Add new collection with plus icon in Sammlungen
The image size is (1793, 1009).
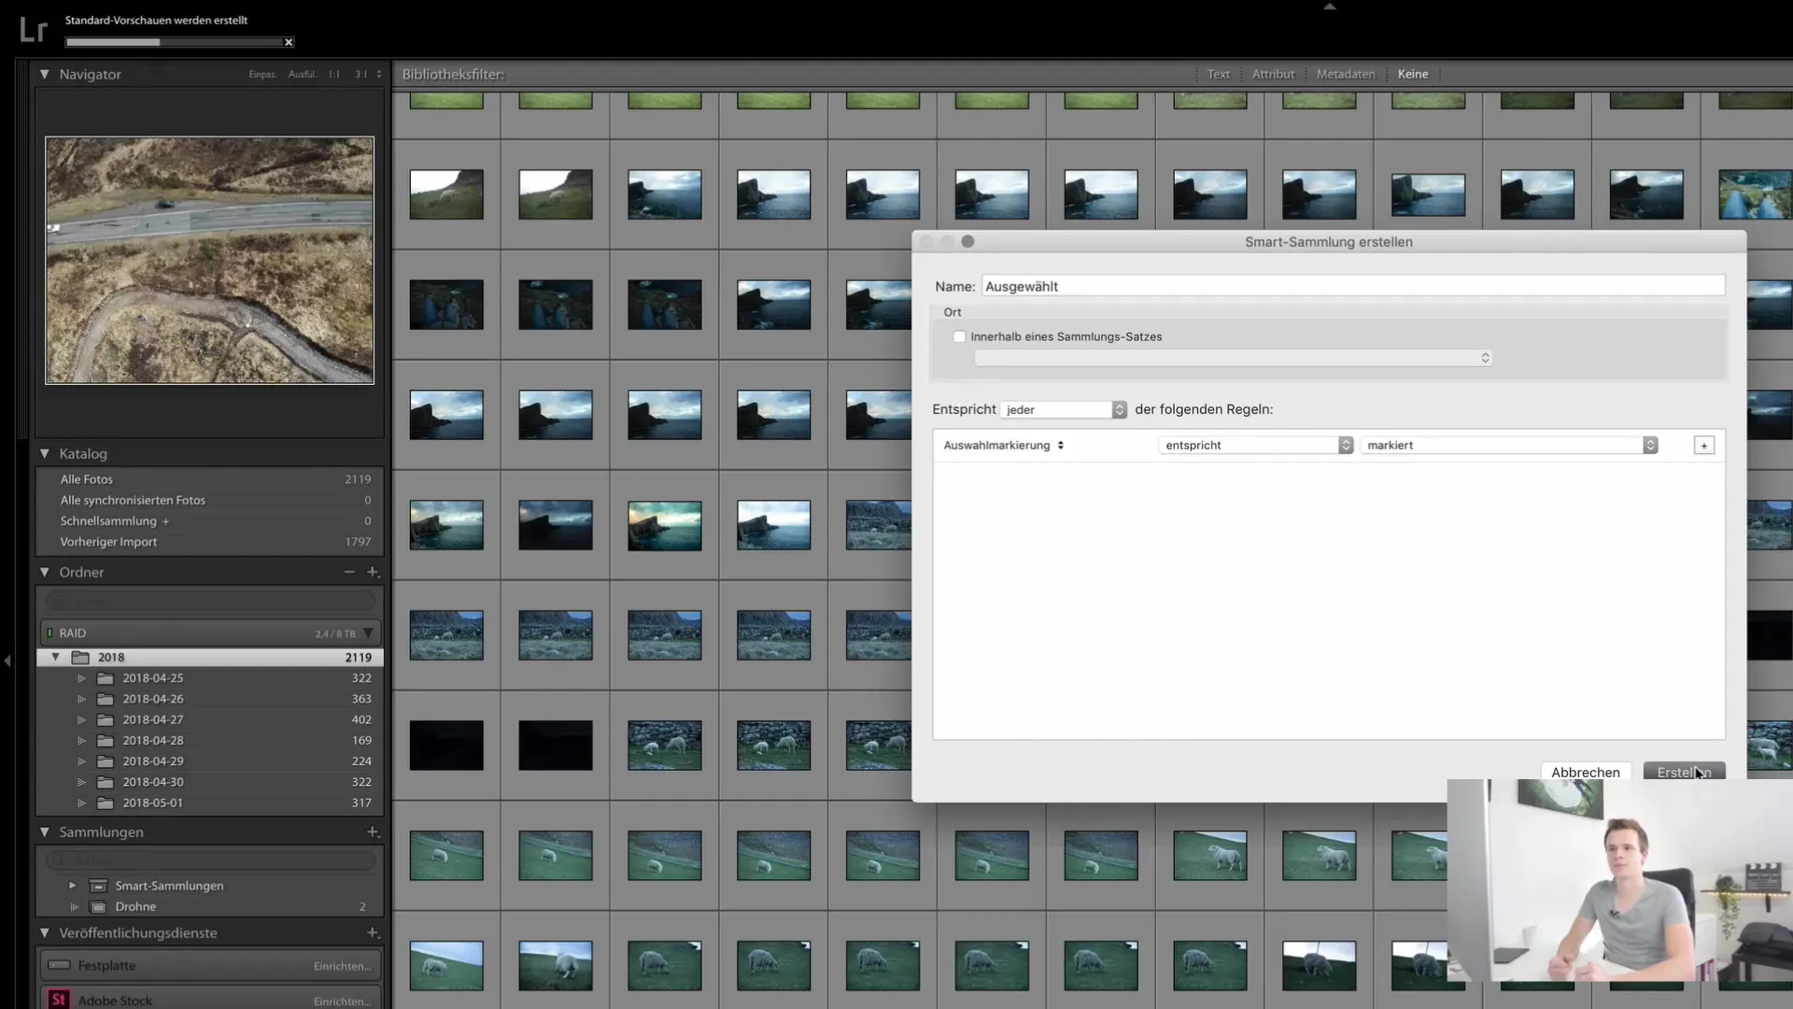point(373,831)
